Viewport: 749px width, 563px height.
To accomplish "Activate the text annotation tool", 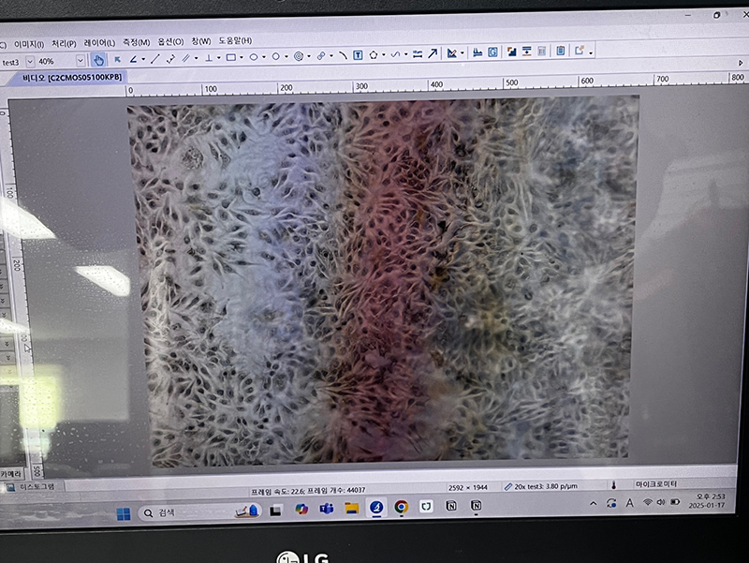I will tap(358, 55).
